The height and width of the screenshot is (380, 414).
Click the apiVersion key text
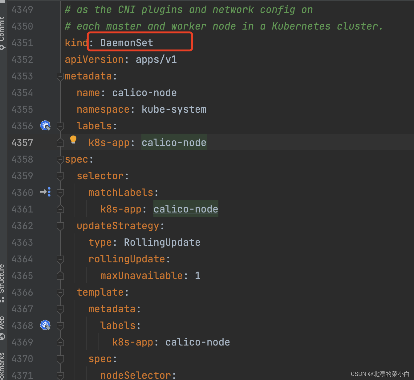coord(94,59)
